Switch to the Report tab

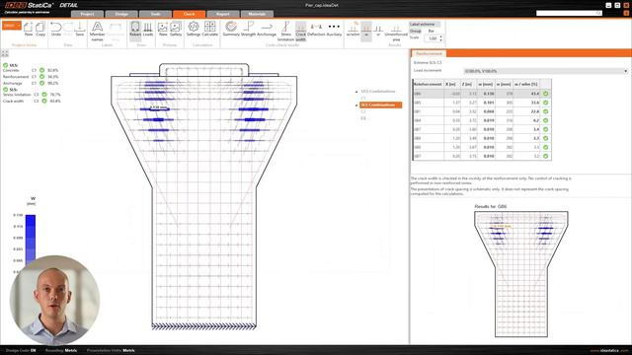223,14
